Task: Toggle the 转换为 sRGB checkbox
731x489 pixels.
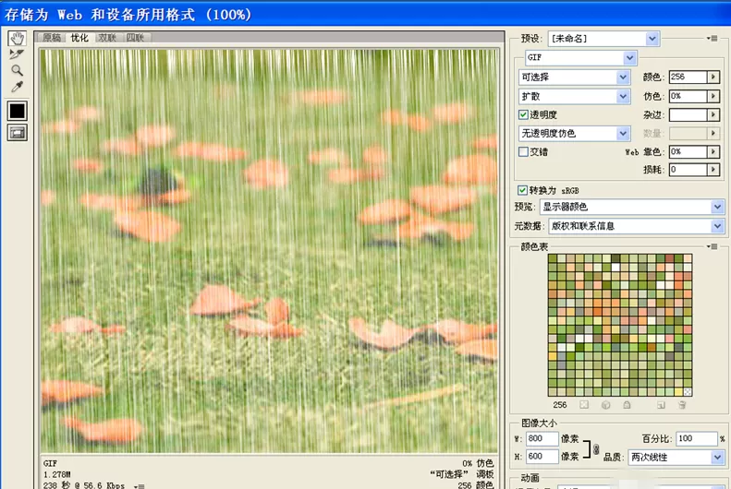Action: [523, 190]
